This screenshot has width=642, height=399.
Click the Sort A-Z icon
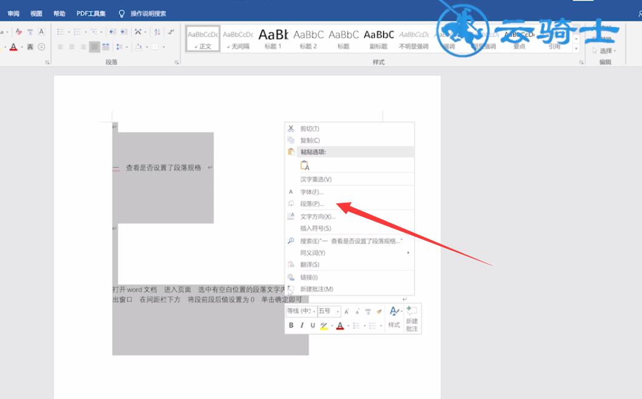[x=157, y=32]
